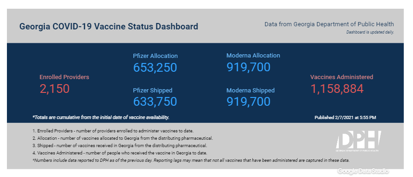Click the Allocation definition line

click(x=123, y=138)
